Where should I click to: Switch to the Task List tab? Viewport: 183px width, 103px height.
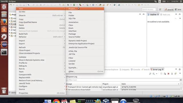pyautogui.click(x=165, y=15)
